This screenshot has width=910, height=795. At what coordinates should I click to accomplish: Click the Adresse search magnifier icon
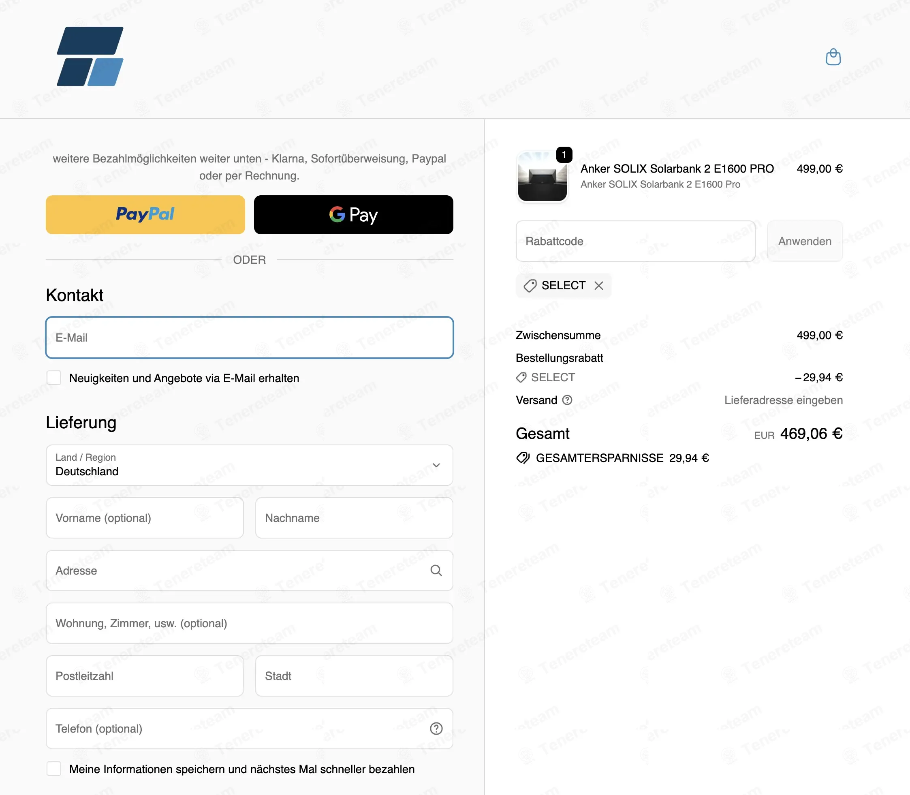(436, 571)
